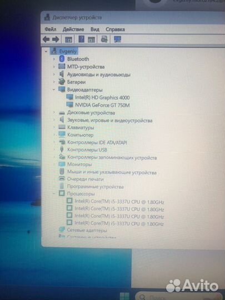Open the Файл menu

[51, 29]
